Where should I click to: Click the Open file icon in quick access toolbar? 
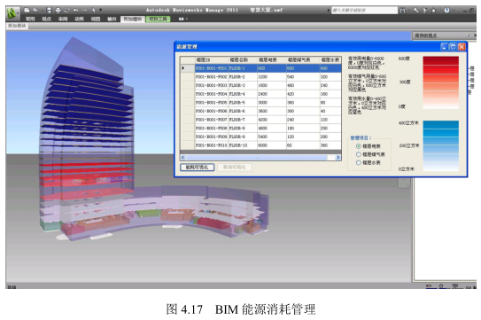coord(35,10)
